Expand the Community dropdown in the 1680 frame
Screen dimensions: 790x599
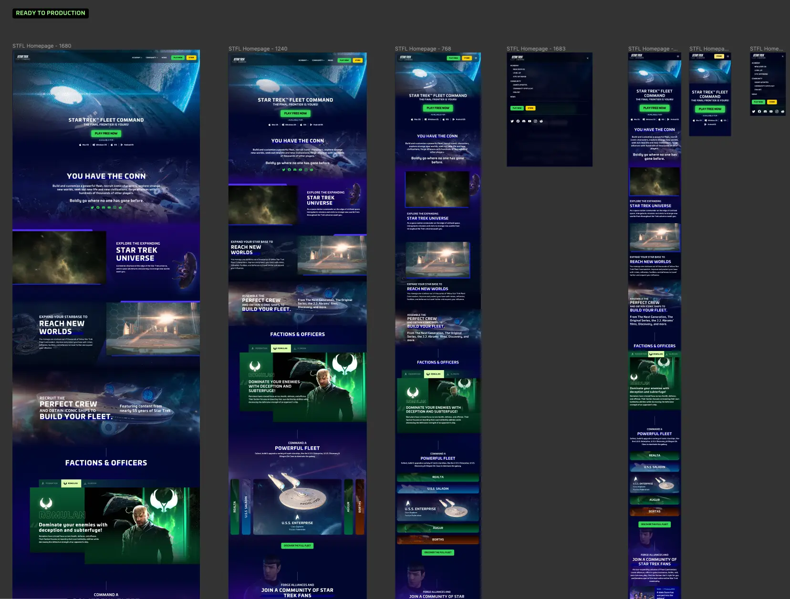152,58
